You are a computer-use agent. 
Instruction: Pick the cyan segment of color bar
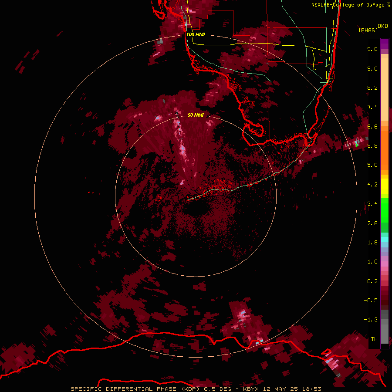click(x=385, y=239)
